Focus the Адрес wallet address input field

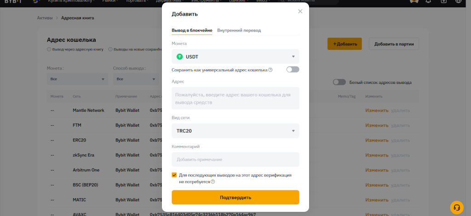click(235, 98)
